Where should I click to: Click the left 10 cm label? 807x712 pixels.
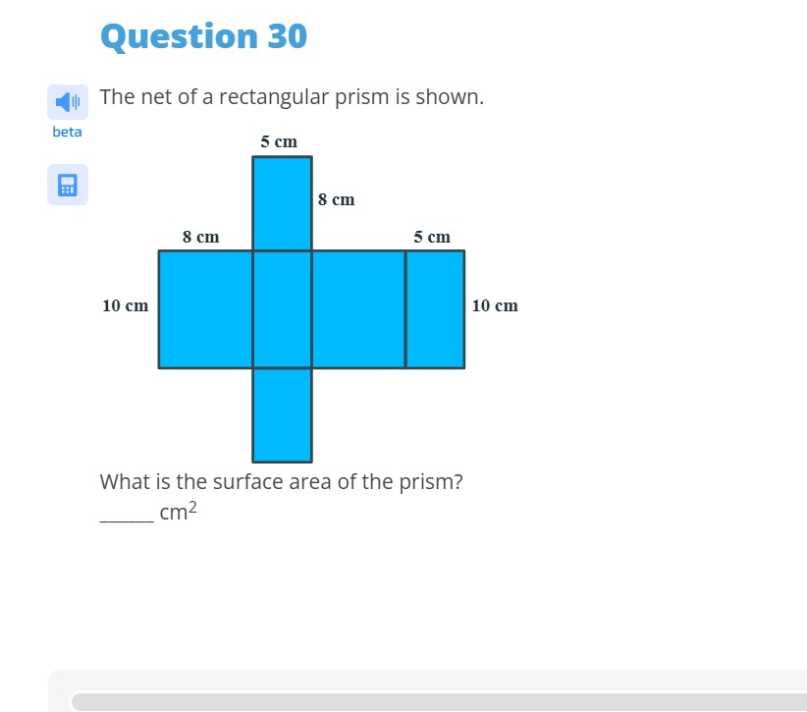point(125,305)
